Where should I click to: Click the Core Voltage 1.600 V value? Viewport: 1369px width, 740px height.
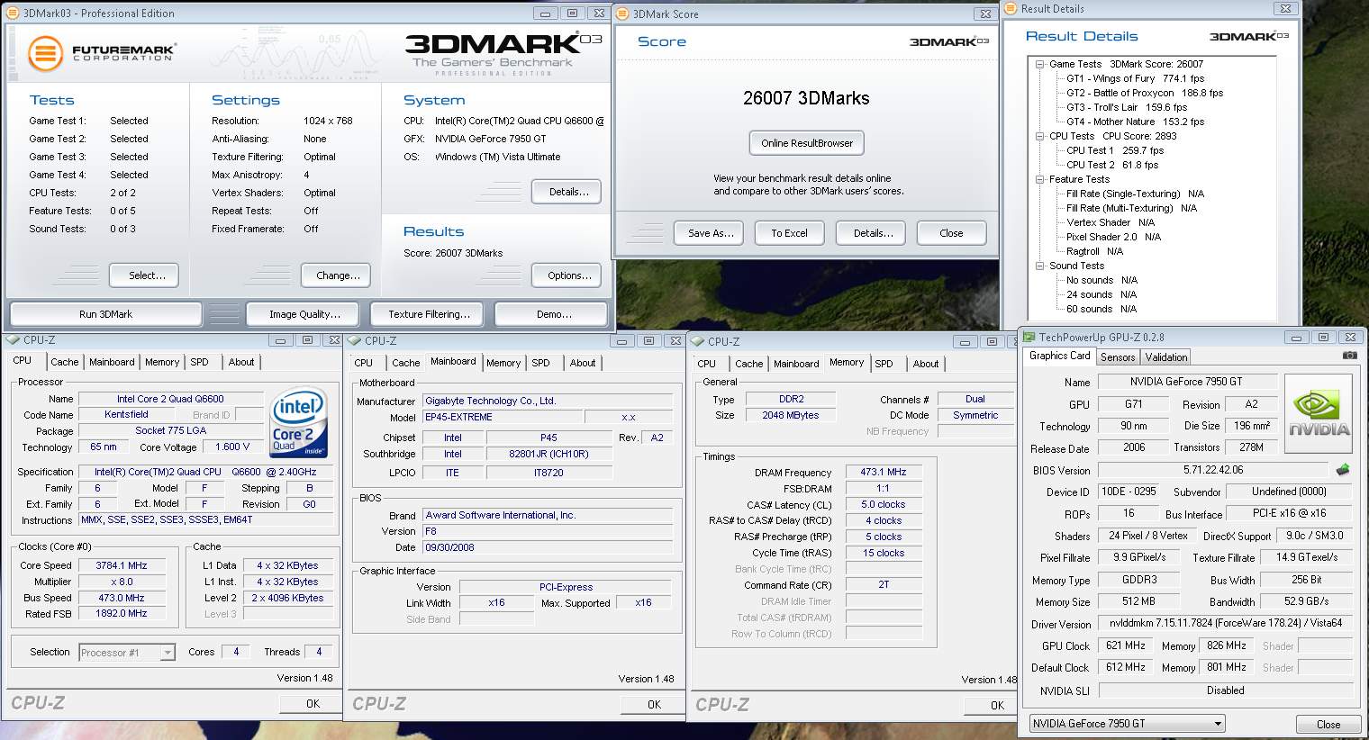tap(232, 447)
